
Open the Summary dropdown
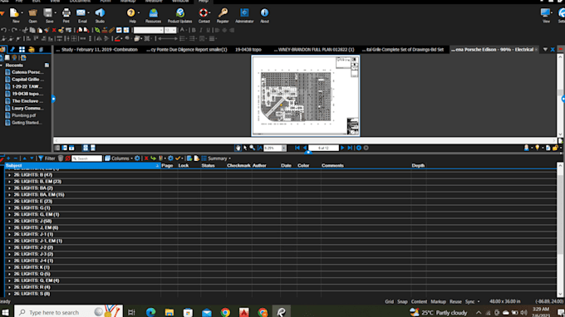coord(216,158)
